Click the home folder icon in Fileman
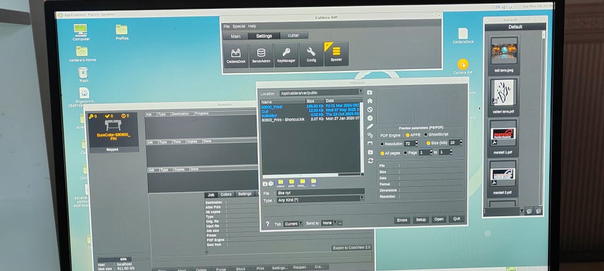 tap(371, 101)
